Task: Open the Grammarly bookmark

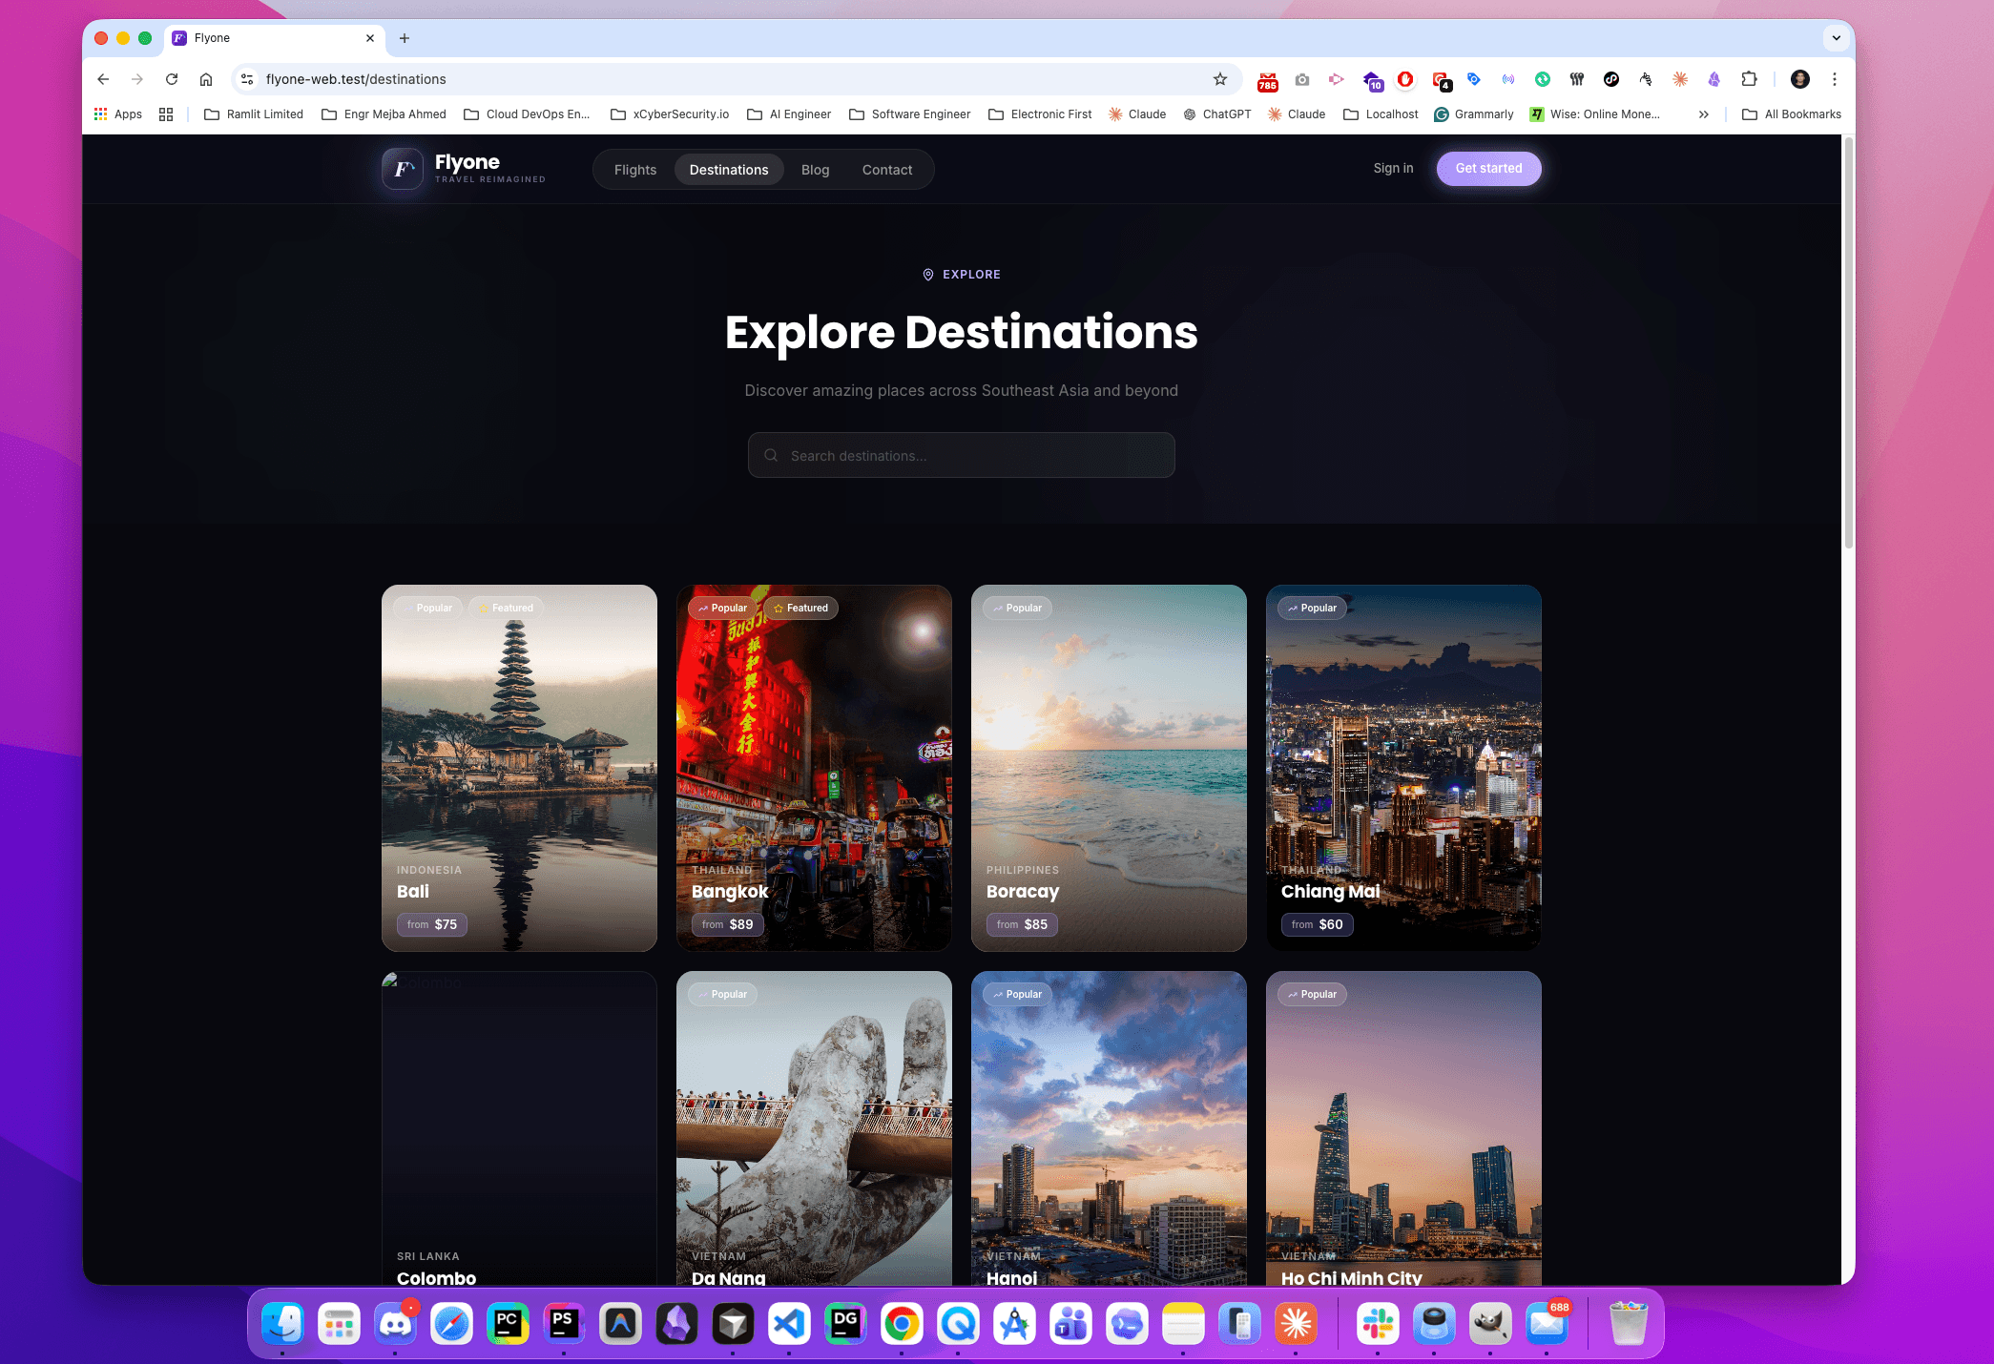Action: (1474, 114)
